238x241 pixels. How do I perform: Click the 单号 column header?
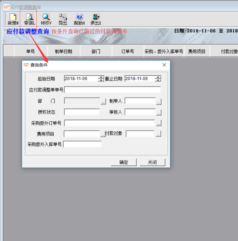tap(31, 51)
